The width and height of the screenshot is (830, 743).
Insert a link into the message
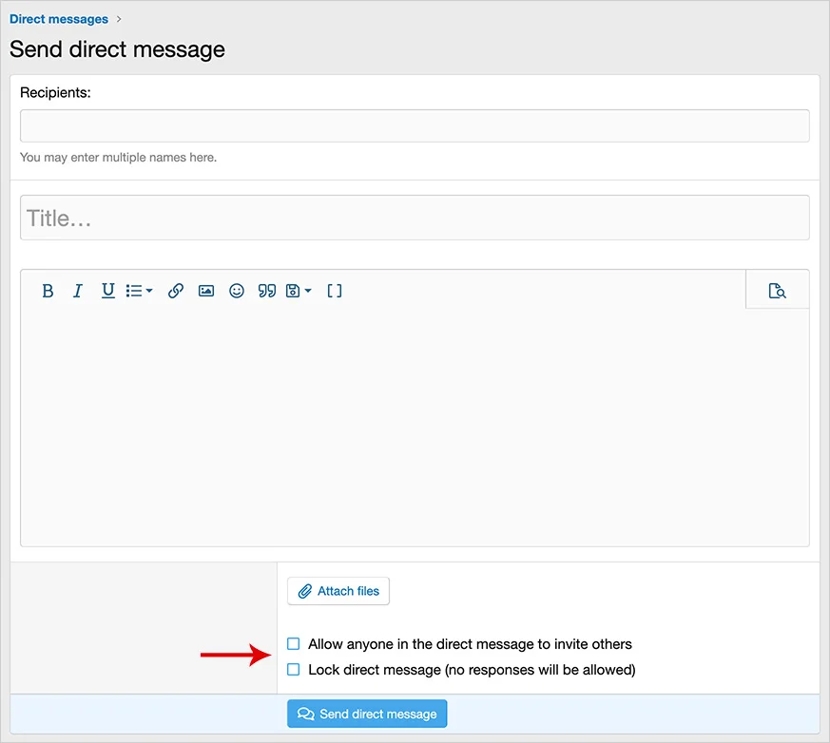[176, 292]
